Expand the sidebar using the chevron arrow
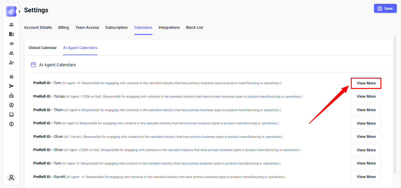 coord(19,12)
